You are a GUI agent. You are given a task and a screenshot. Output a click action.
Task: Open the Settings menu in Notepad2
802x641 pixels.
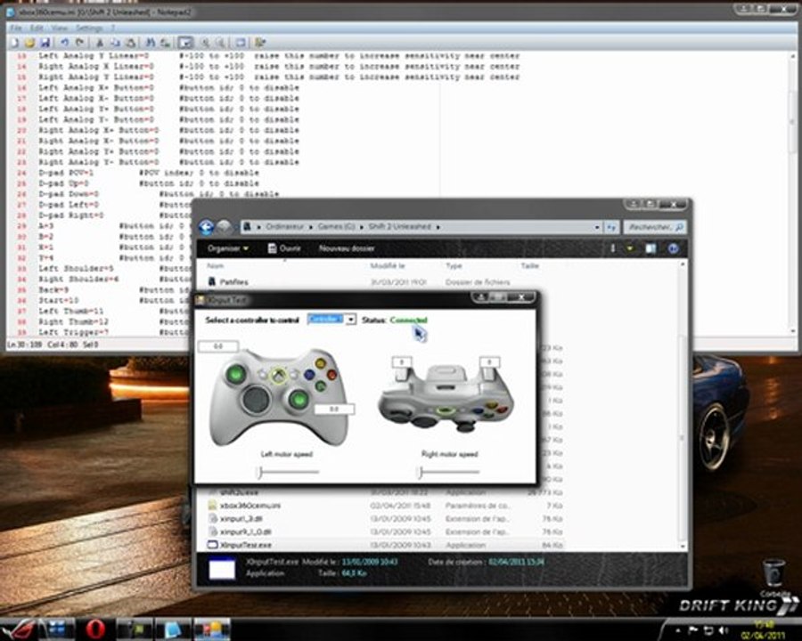tap(89, 28)
